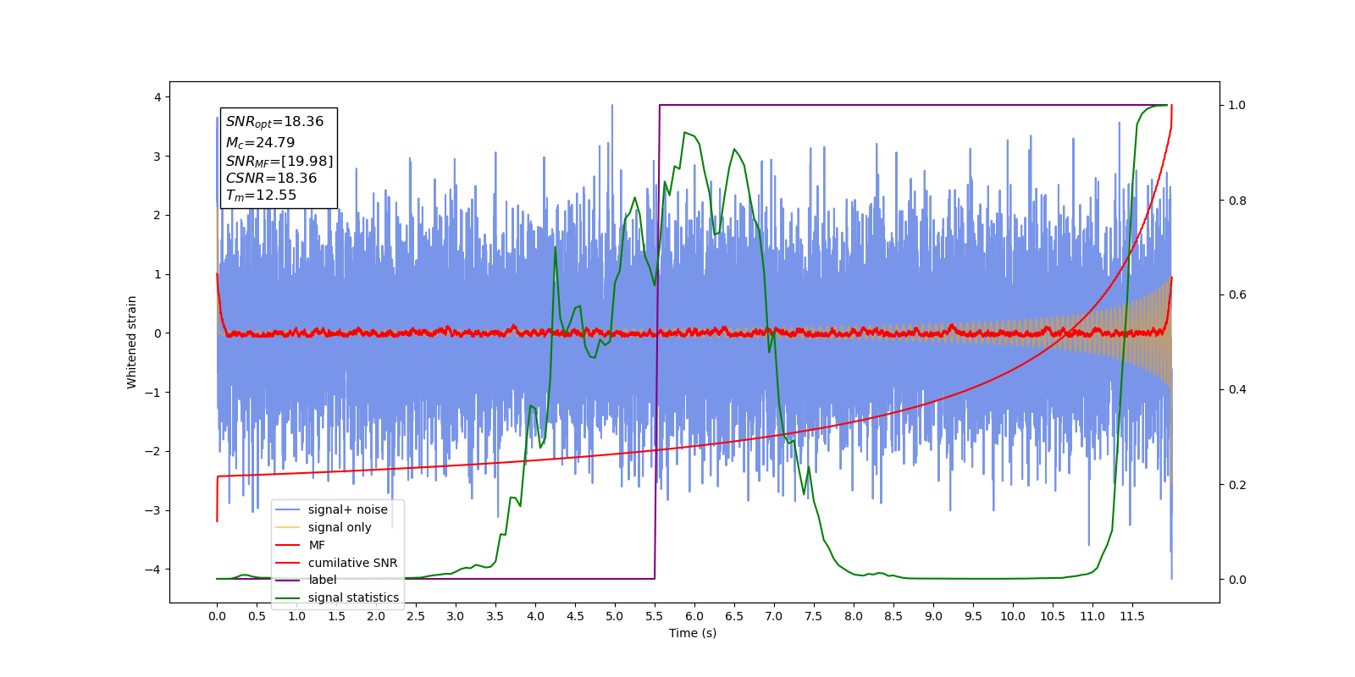Click the 11.5 tick label on time axis
This screenshot has height=677, width=1355.
click(1132, 616)
